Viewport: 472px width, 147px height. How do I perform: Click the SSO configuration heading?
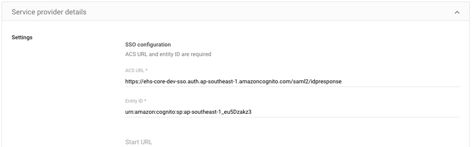[x=148, y=45]
